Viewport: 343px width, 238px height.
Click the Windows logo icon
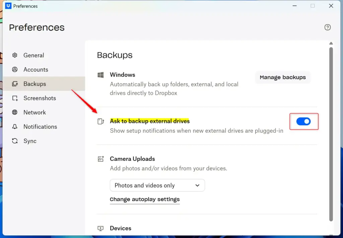[100, 75]
